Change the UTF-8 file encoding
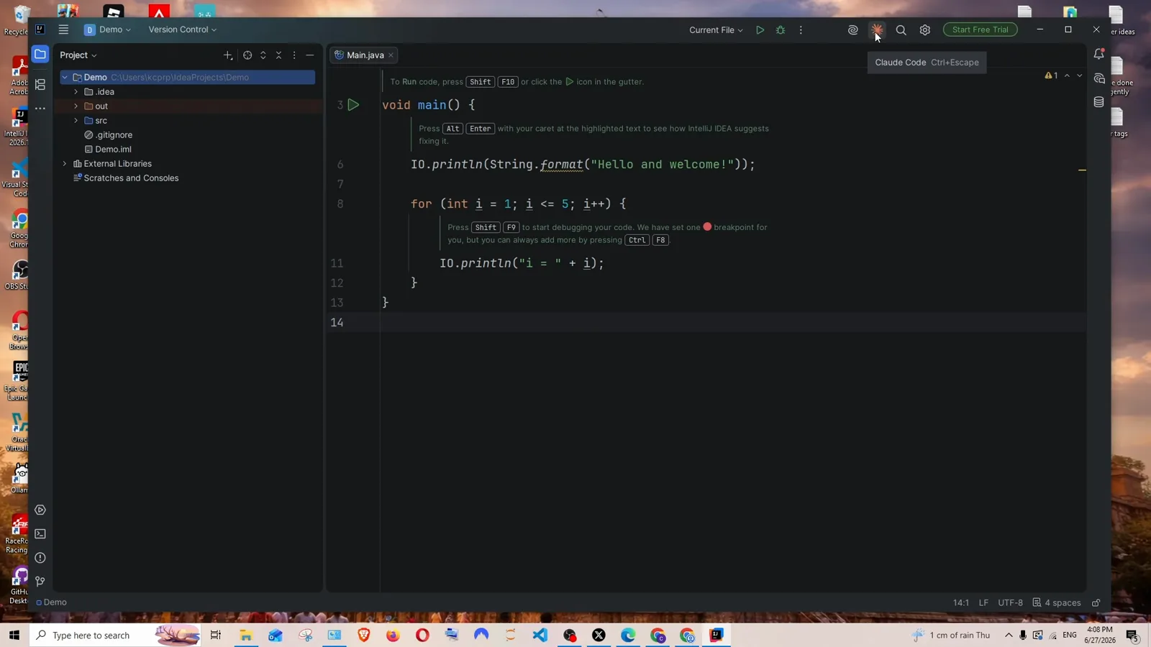 pyautogui.click(x=1010, y=602)
